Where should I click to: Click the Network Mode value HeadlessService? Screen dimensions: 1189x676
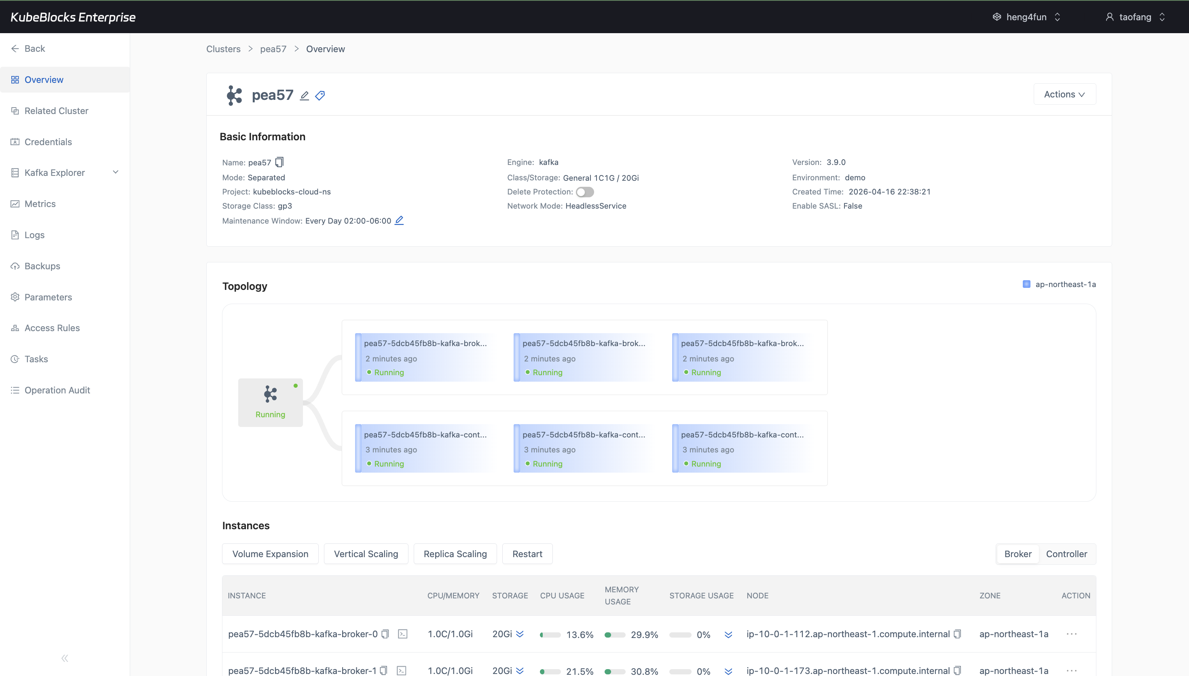click(x=596, y=206)
